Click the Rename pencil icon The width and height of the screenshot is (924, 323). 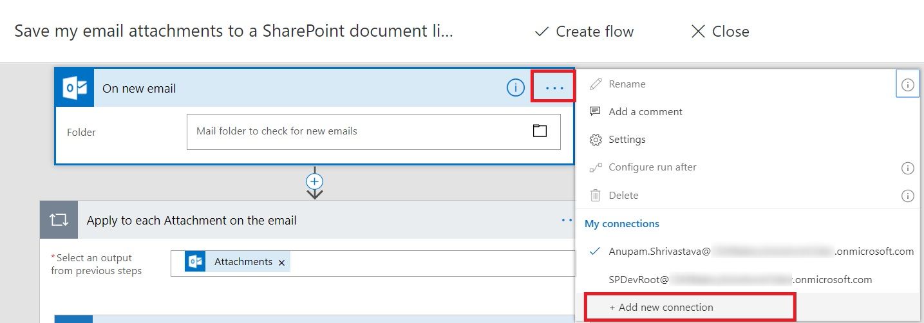click(x=596, y=84)
